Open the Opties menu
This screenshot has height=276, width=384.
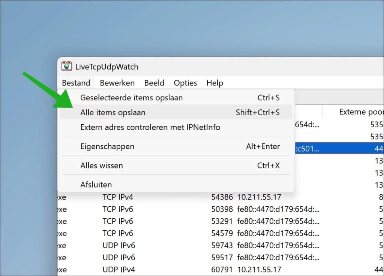point(185,83)
